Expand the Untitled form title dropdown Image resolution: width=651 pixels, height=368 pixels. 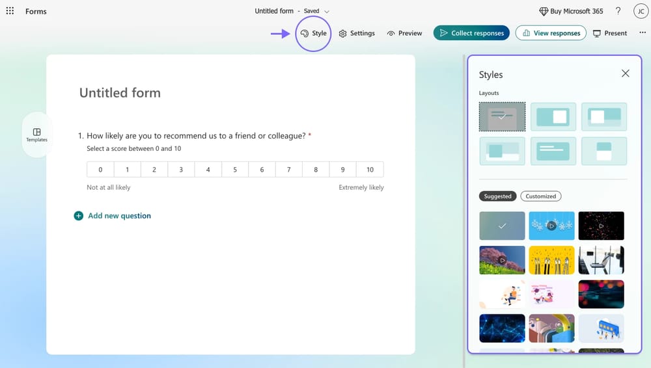pos(327,12)
